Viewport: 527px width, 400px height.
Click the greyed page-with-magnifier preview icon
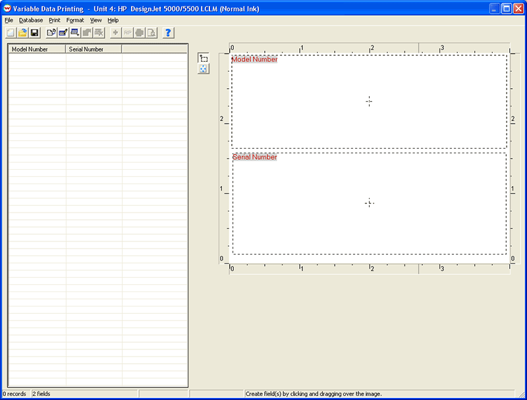coord(152,33)
